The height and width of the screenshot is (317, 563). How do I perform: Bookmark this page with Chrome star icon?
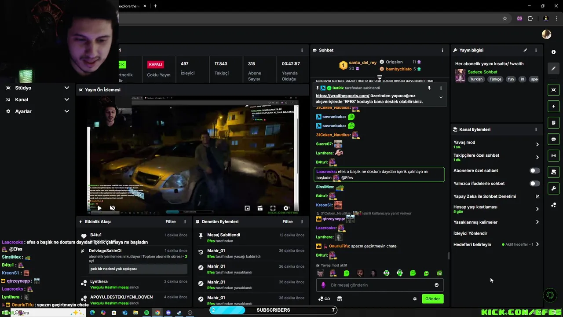tap(505, 18)
